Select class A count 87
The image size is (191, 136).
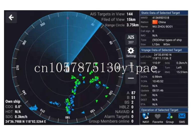coord(133,93)
